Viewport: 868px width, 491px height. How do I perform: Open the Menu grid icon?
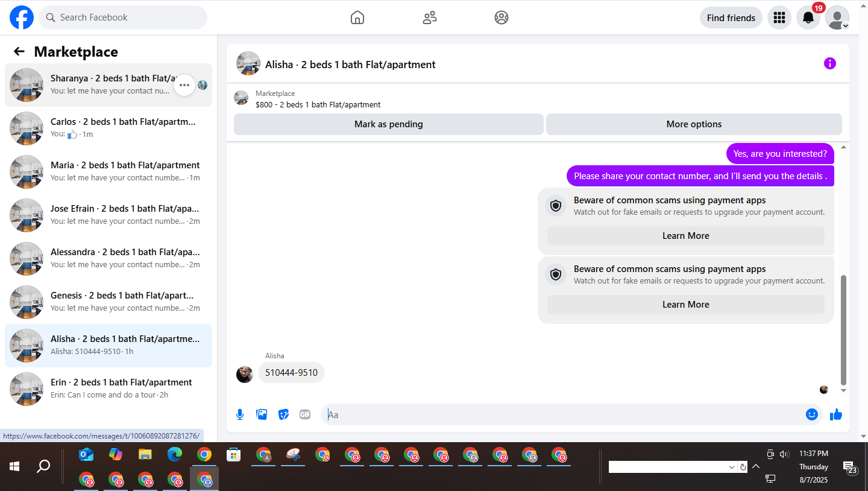tap(779, 17)
